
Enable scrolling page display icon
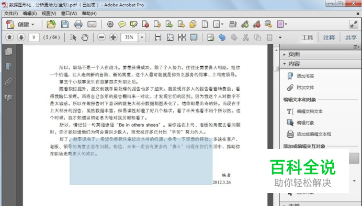click(x=158, y=37)
